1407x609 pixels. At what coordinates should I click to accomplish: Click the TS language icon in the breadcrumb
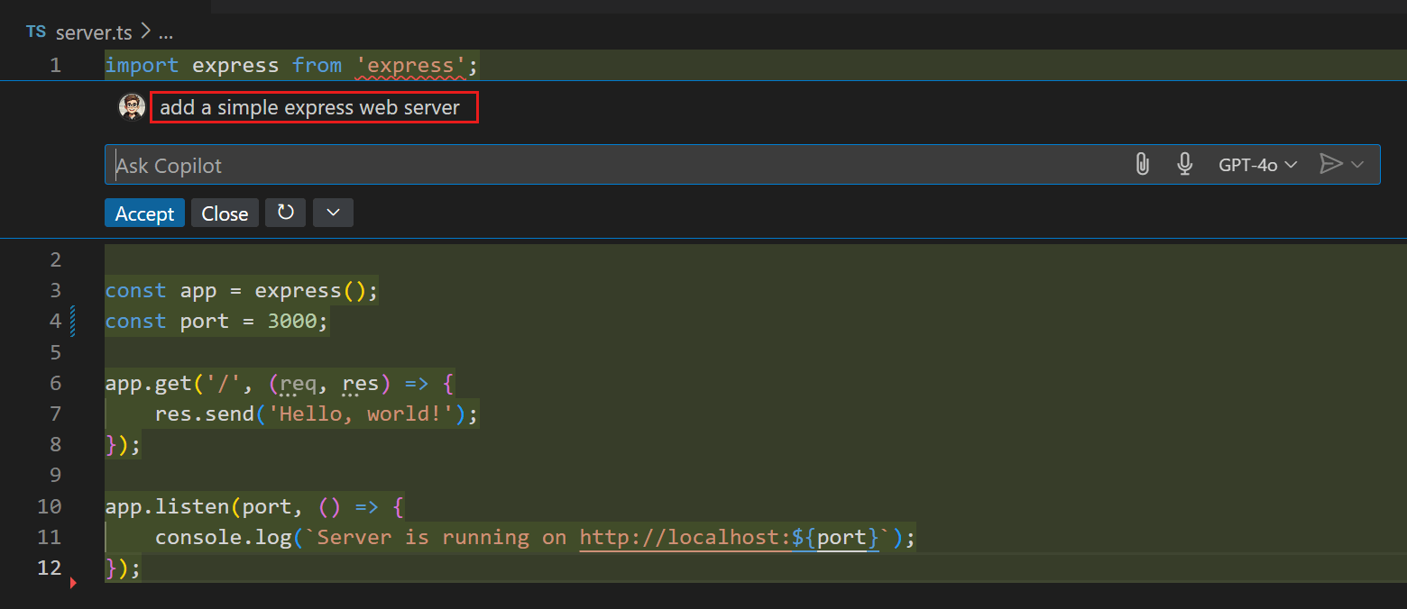click(x=35, y=31)
